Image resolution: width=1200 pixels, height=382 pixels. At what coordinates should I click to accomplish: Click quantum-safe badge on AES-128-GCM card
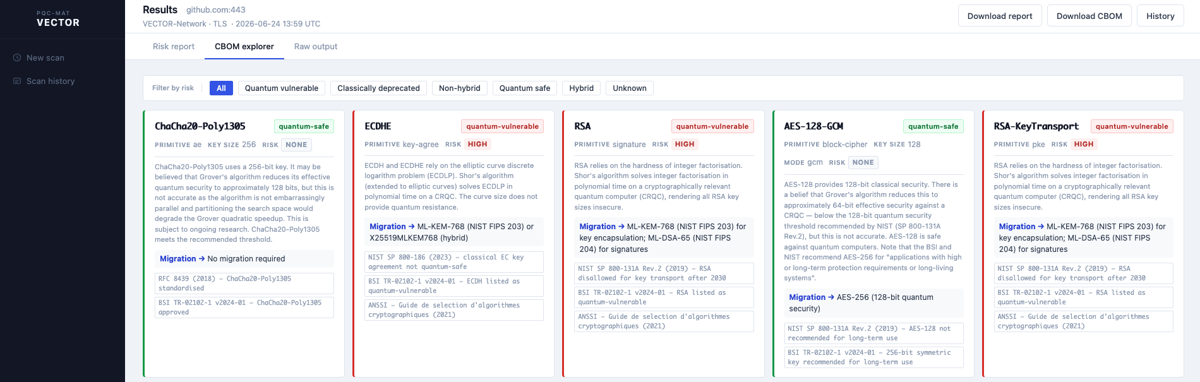click(x=933, y=126)
